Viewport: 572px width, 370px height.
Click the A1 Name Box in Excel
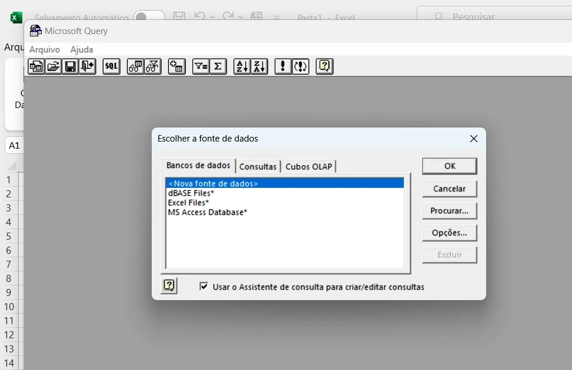14,146
